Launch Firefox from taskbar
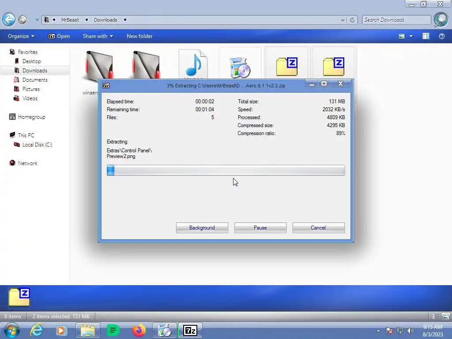452x339 pixels. pos(139,330)
